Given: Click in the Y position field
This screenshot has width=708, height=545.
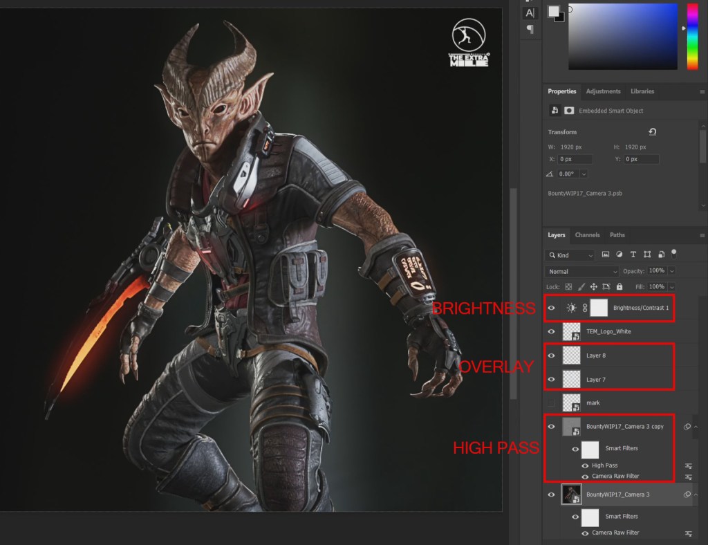Looking at the screenshot, I should click(641, 159).
